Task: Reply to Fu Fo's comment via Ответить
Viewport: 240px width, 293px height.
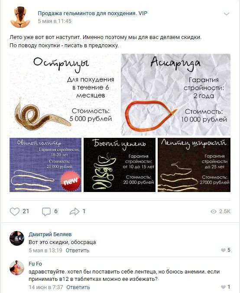Action: 78,287
